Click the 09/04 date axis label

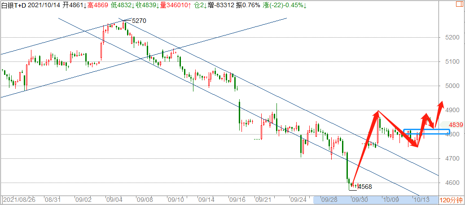(114, 199)
